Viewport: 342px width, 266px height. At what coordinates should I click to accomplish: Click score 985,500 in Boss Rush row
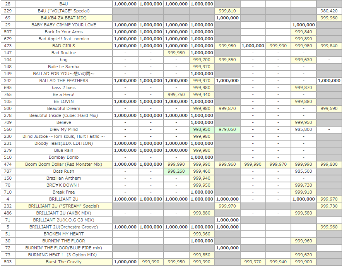pos(303,171)
